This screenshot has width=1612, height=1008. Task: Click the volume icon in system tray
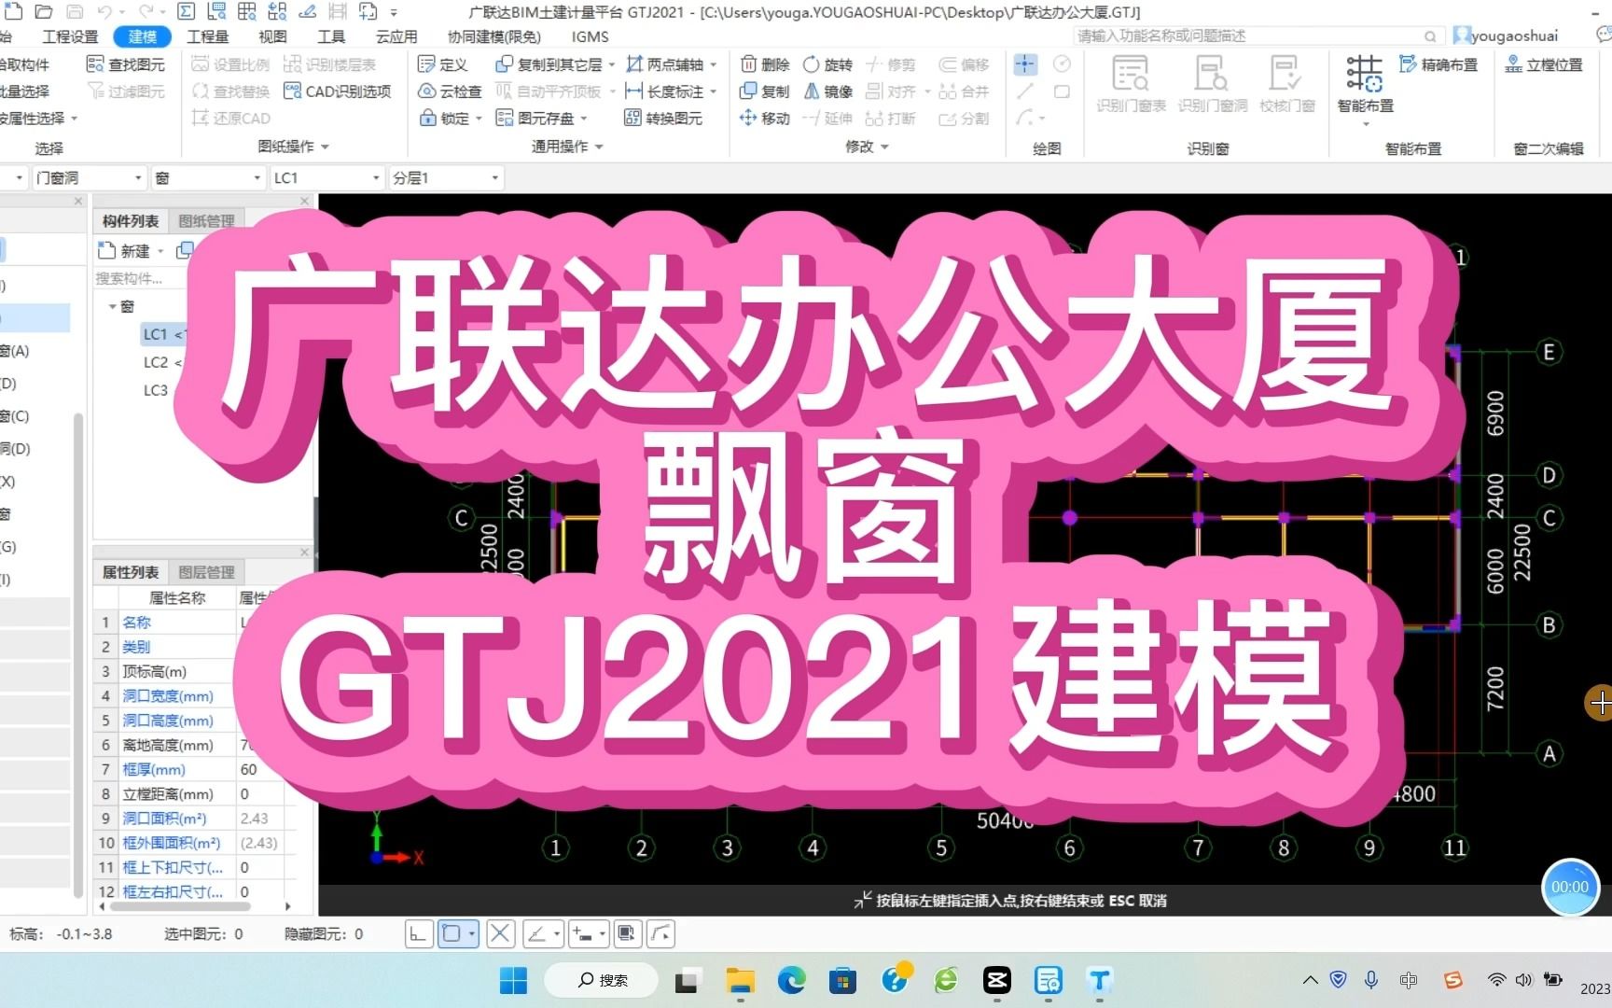[x=1524, y=980]
